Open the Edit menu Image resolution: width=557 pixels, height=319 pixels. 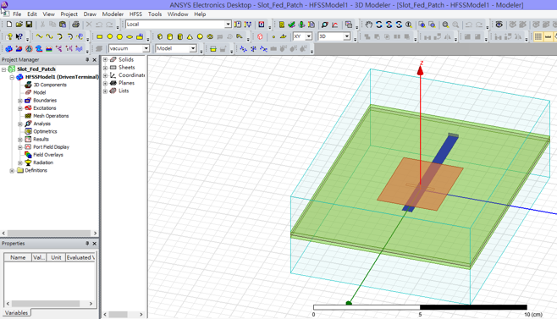32,14
